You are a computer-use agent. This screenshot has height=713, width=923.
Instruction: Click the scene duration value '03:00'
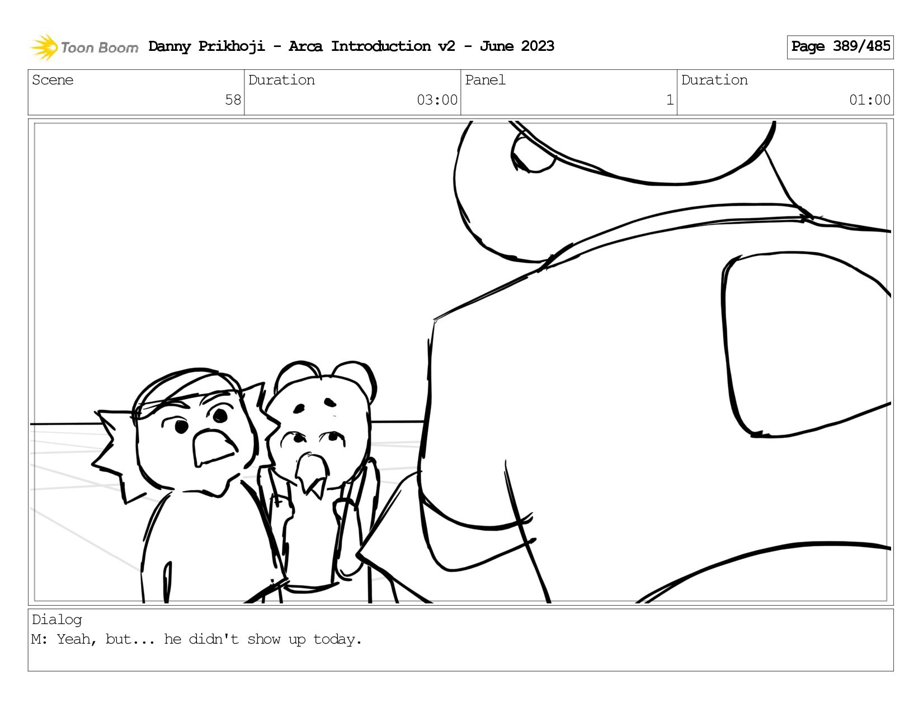(x=437, y=100)
